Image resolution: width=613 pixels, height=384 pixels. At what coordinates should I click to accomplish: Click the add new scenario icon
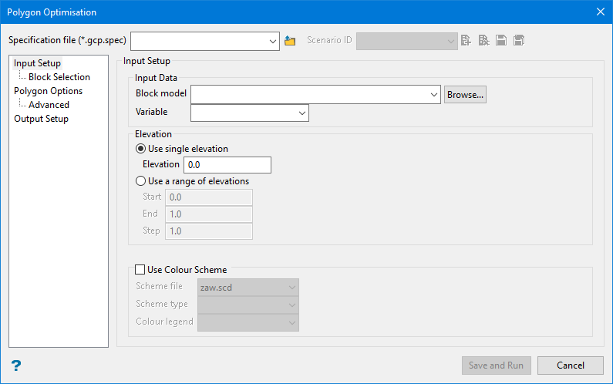[466, 41]
